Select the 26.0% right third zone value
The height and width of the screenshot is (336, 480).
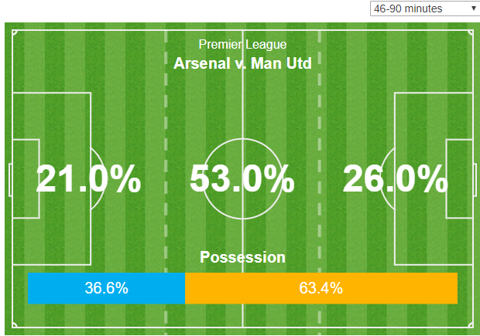pyautogui.click(x=396, y=178)
